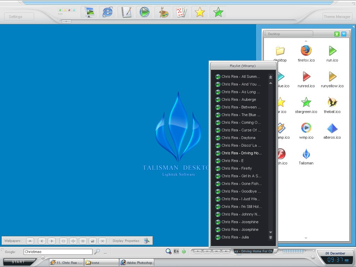Switch to Adobe Photoshop taskbar item
This screenshot has width=356, height=267.
point(137,262)
